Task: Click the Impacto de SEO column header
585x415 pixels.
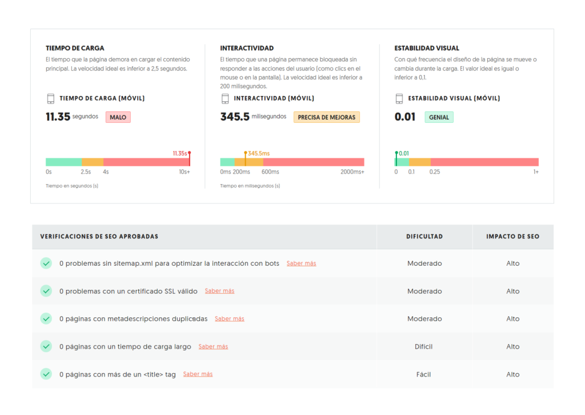Action: 512,237
